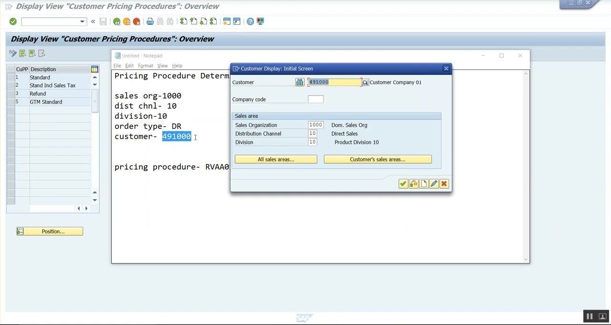
Task: Click the green Enter checkmark in SAP toolbar
Action: (x=13, y=21)
